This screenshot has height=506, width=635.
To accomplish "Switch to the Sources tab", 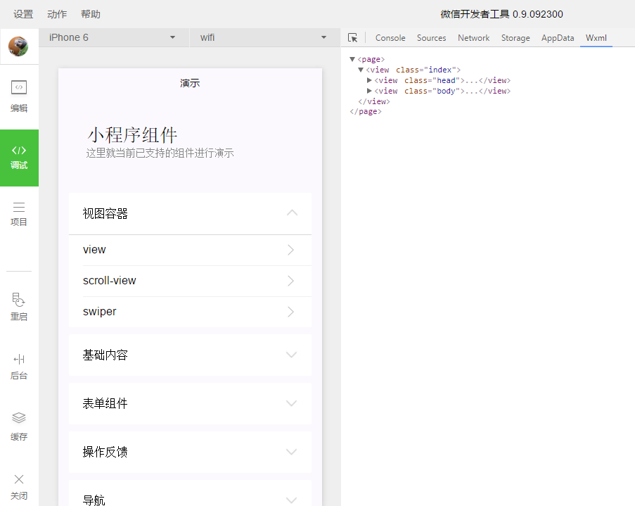I will click(431, 38).
